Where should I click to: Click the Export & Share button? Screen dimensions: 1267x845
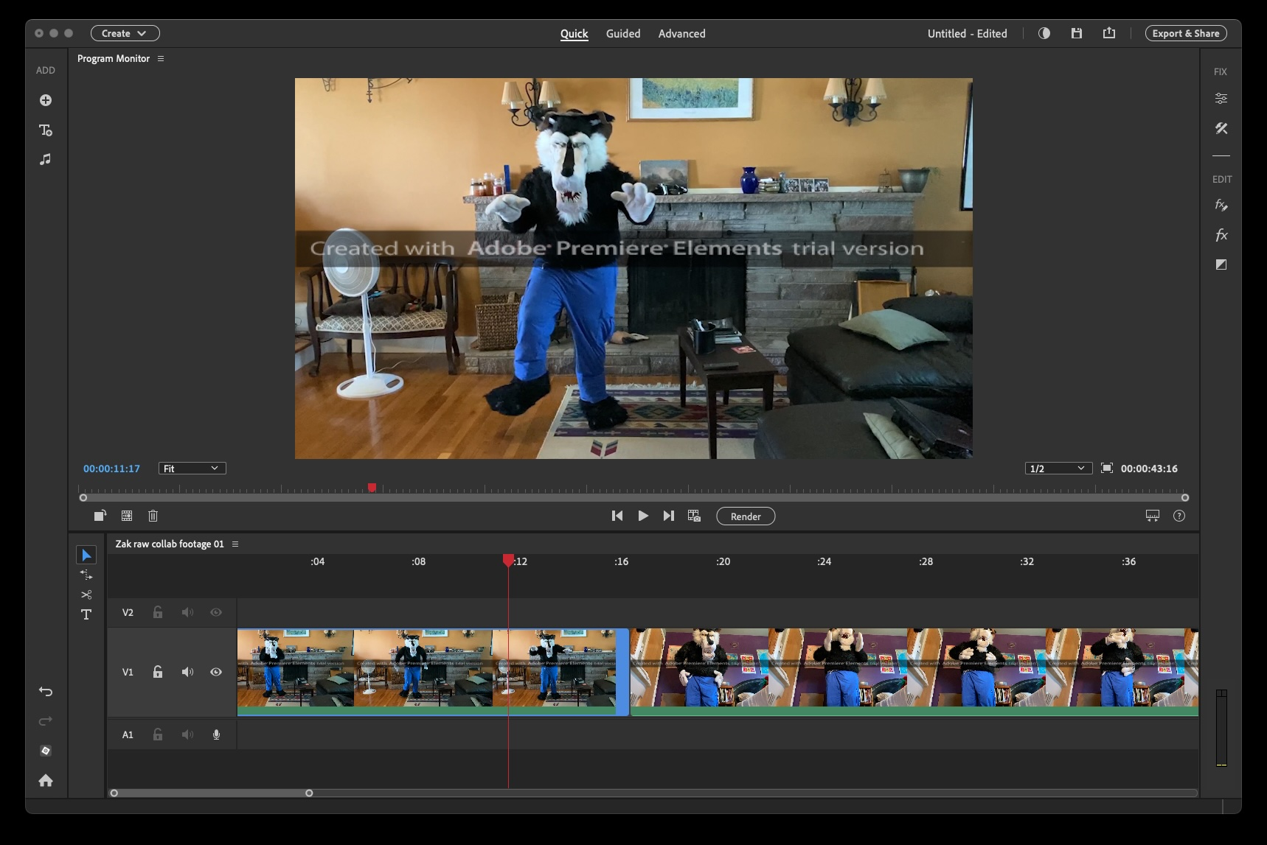[x=1186, y=33]
